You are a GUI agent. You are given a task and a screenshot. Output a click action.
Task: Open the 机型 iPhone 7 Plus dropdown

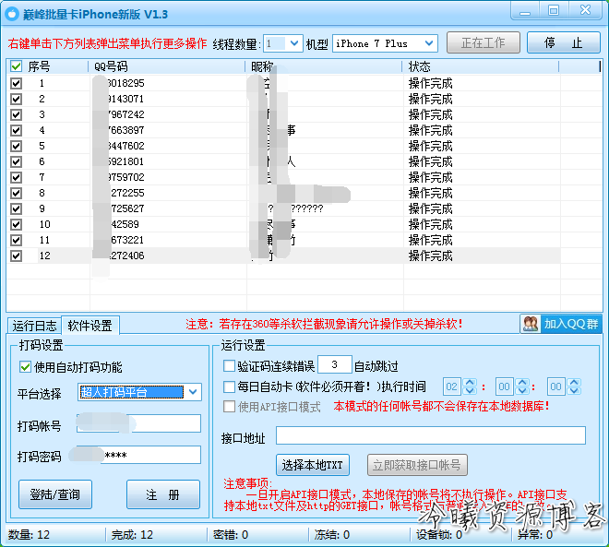click(x=429, y=43)
